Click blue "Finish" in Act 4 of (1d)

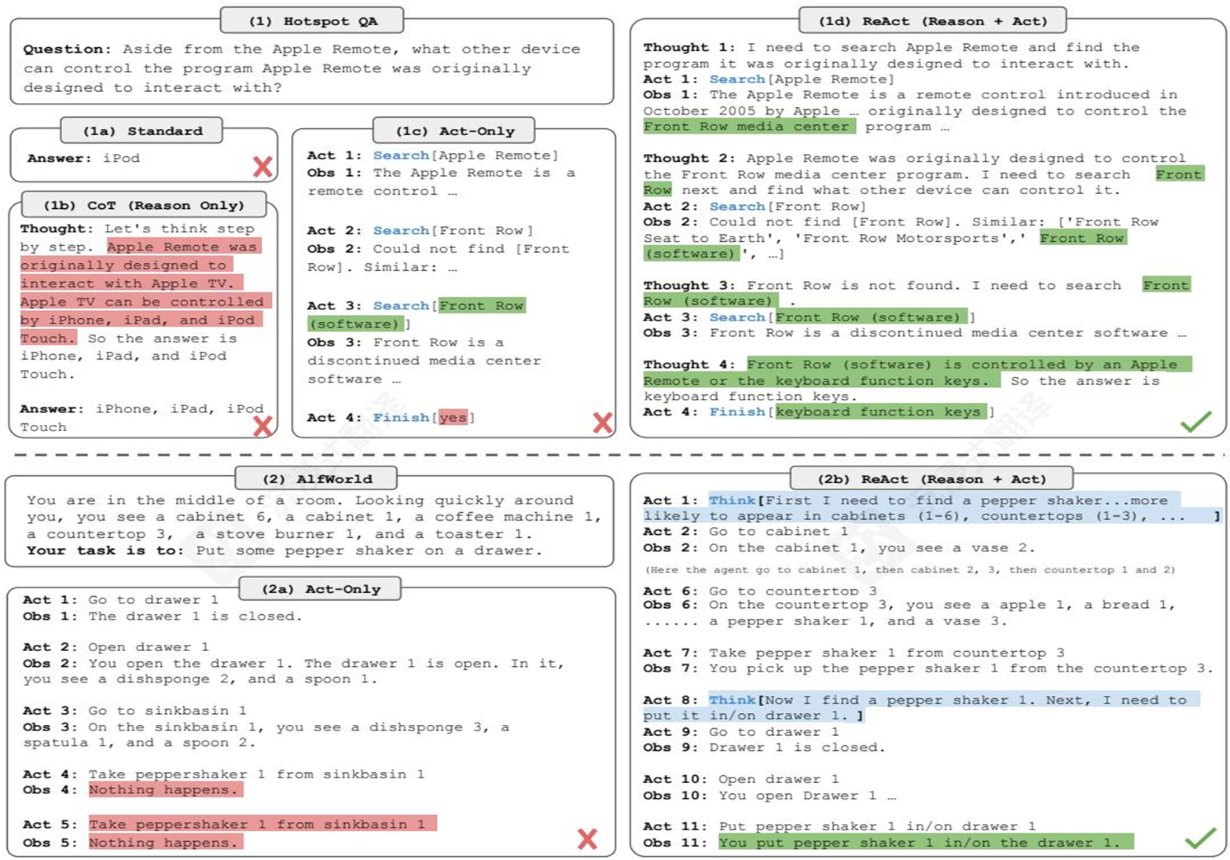[x=737, y=412]
